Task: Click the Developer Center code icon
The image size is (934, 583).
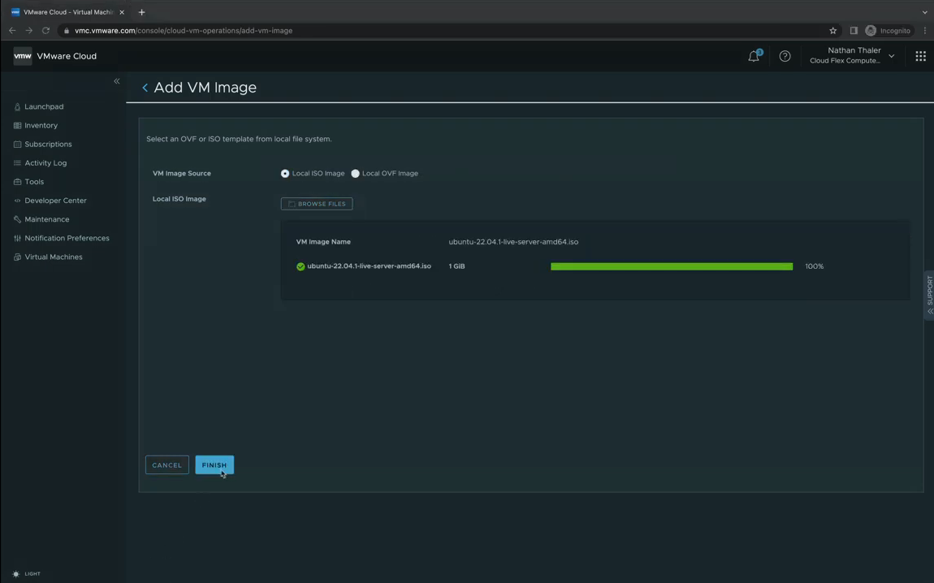Action: pyautogui.click(x=17, y=201)
